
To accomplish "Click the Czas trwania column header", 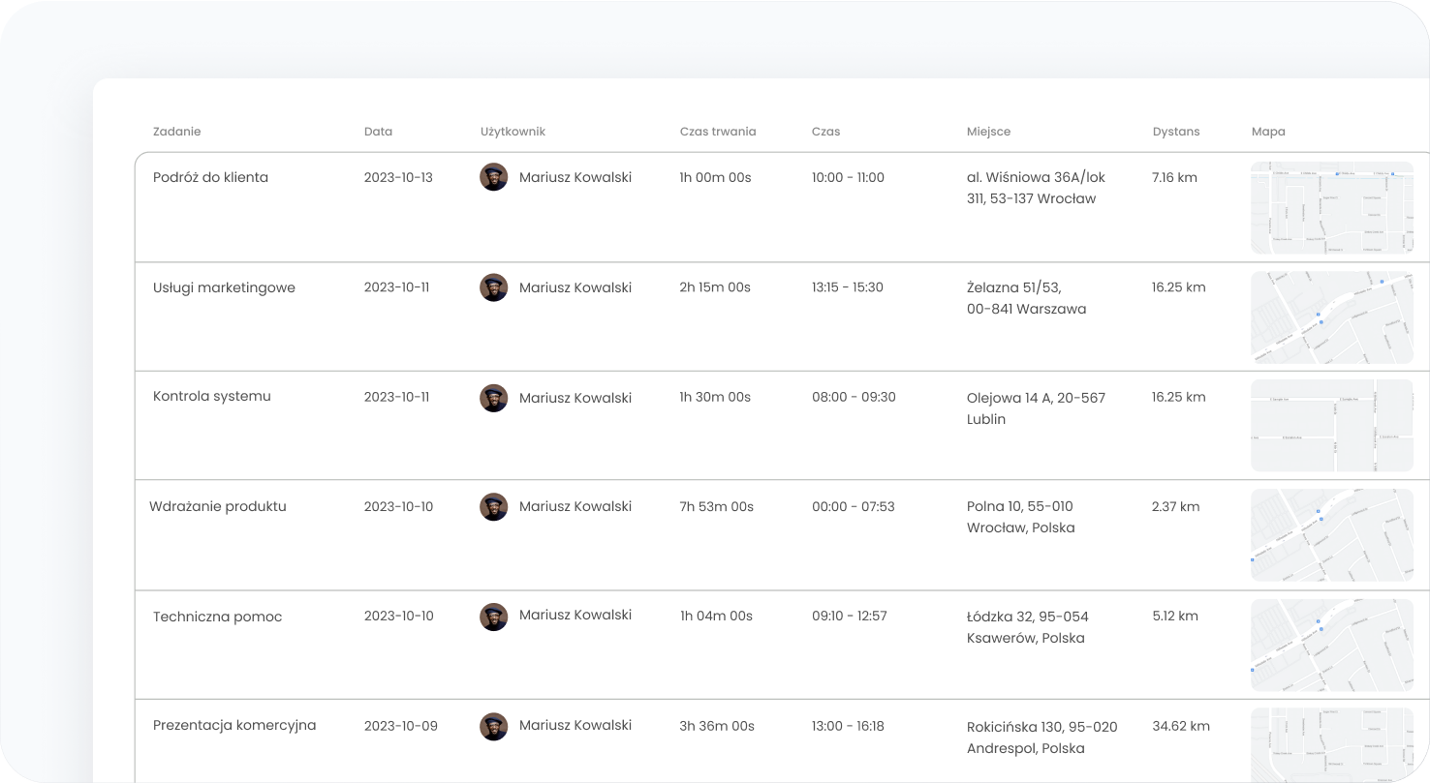I will [x=718, y=132].
